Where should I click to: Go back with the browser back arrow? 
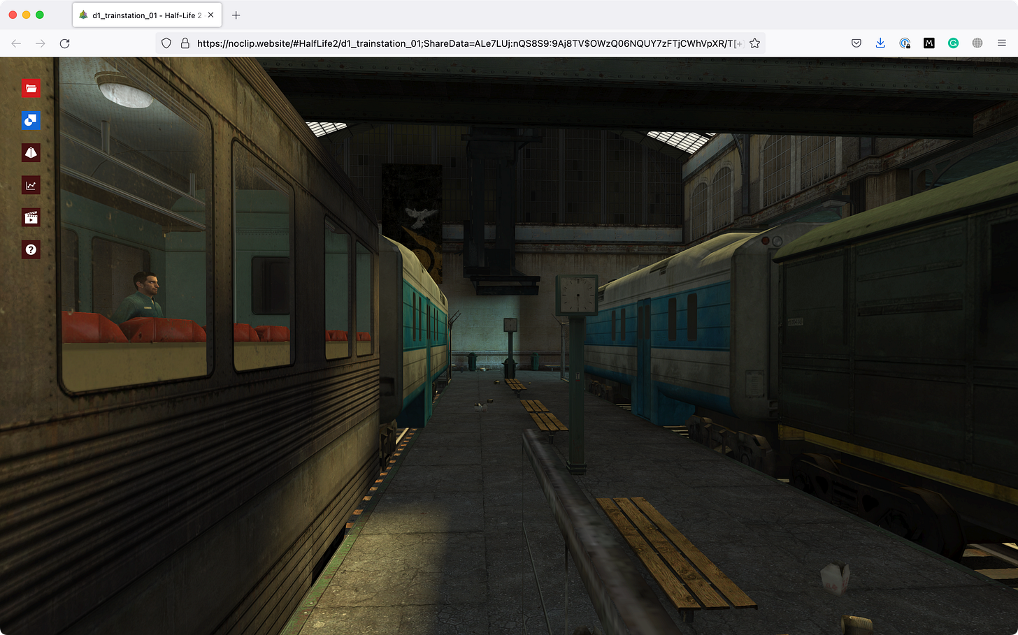pos(16,43)
